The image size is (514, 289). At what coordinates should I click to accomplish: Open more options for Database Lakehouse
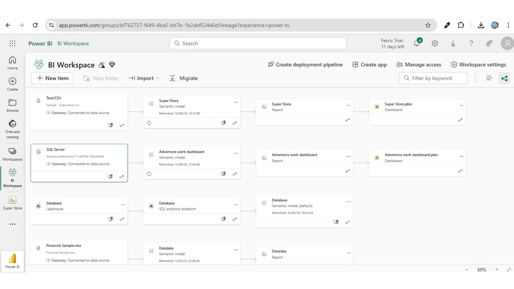(x=123, y=205)
